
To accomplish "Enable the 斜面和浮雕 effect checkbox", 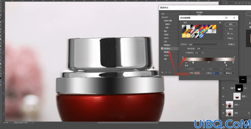I will (x=162, y=21).
